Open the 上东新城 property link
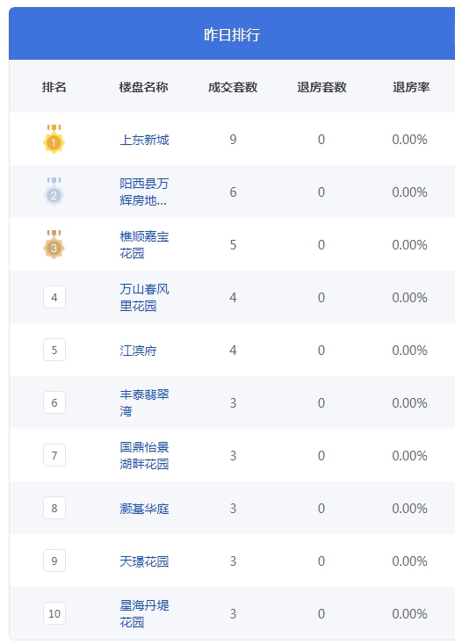Image resolution: width=455 pixels, height=644 pixels. [x=144, y=140]
